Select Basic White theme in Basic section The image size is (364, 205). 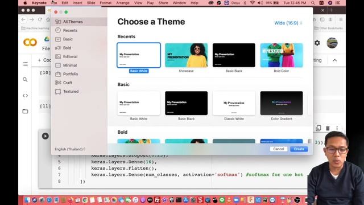(139, 103)
